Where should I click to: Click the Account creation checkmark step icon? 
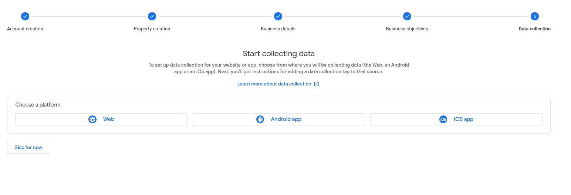pos(25,16)
